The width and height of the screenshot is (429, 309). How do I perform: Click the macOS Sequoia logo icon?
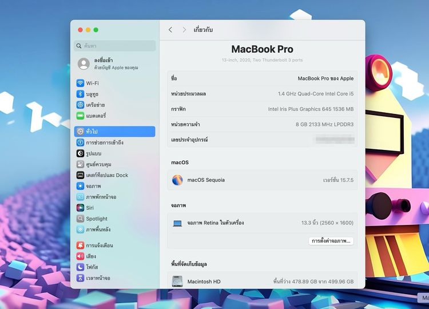pyautogui.click(x=177, y=180)
